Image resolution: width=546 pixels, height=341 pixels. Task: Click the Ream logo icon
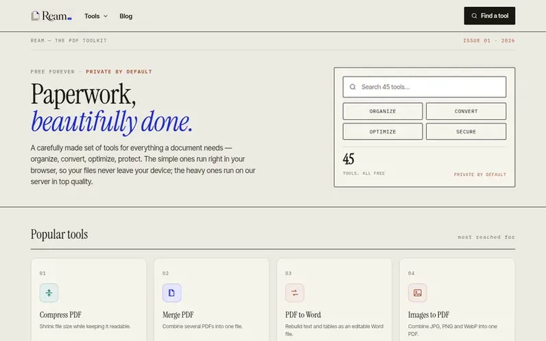[x=35, y=16]
